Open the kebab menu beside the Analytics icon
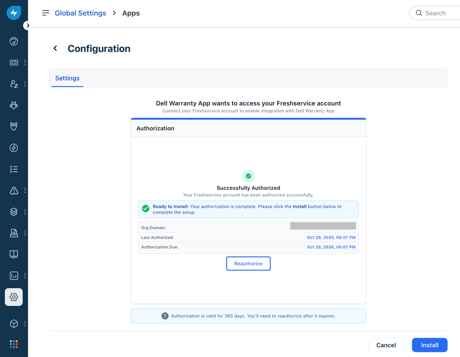This screenshot has height=357, width=460. click(24, 276)
